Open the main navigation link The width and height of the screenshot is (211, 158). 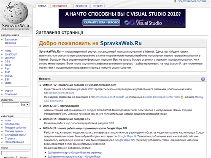(8, 121)
